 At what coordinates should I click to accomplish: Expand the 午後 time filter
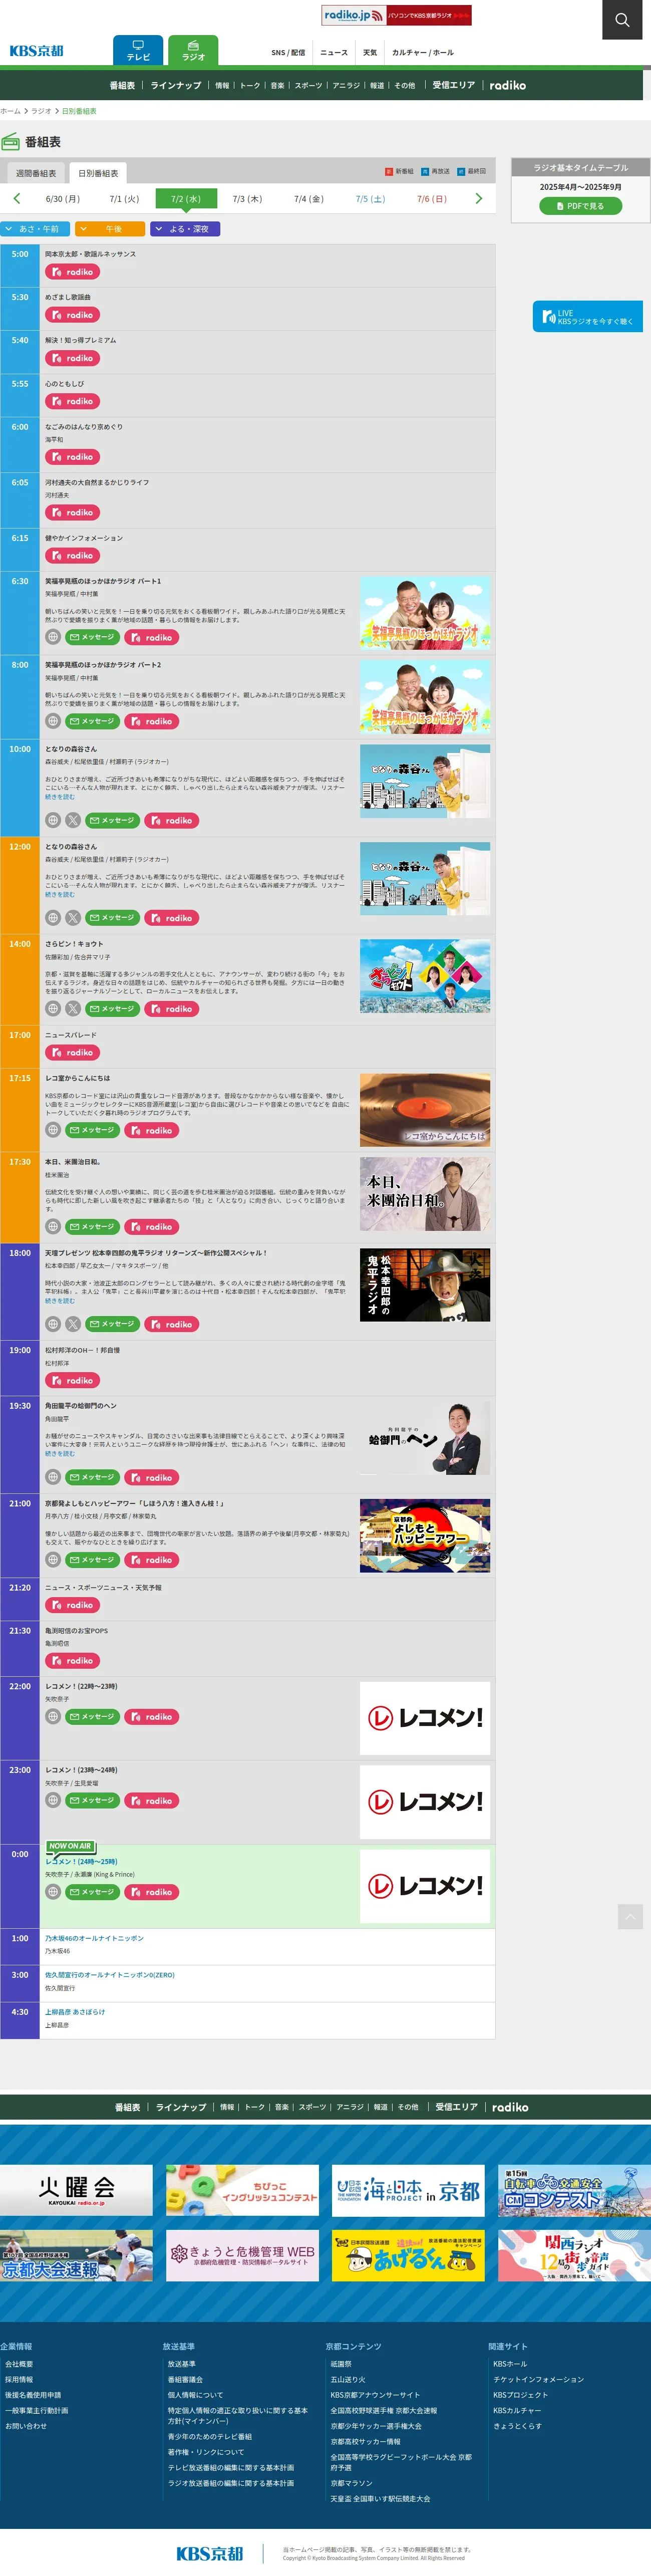click(x=110, y=229)
